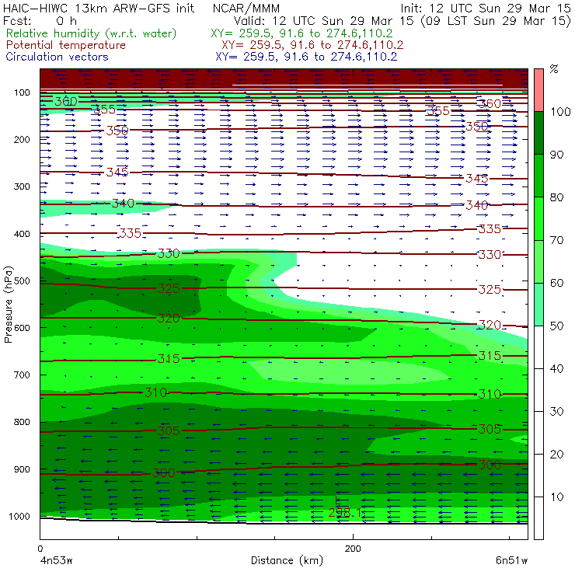
Task: Click 'Init: 12 UTC Sun 29 Mar 15'
Action: tap(485, 8)
